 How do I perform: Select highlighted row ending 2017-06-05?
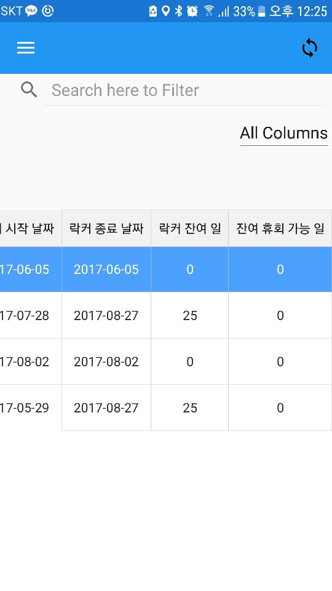166,270
